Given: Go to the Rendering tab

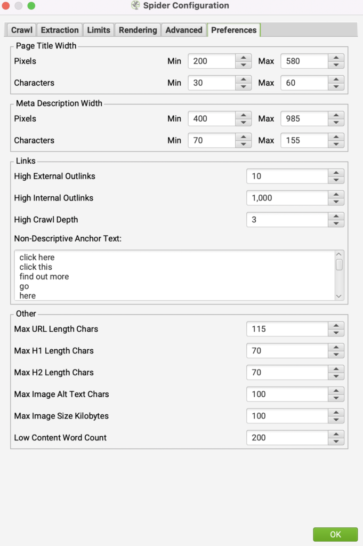Looking at the screenshot, I should [138, 30].
